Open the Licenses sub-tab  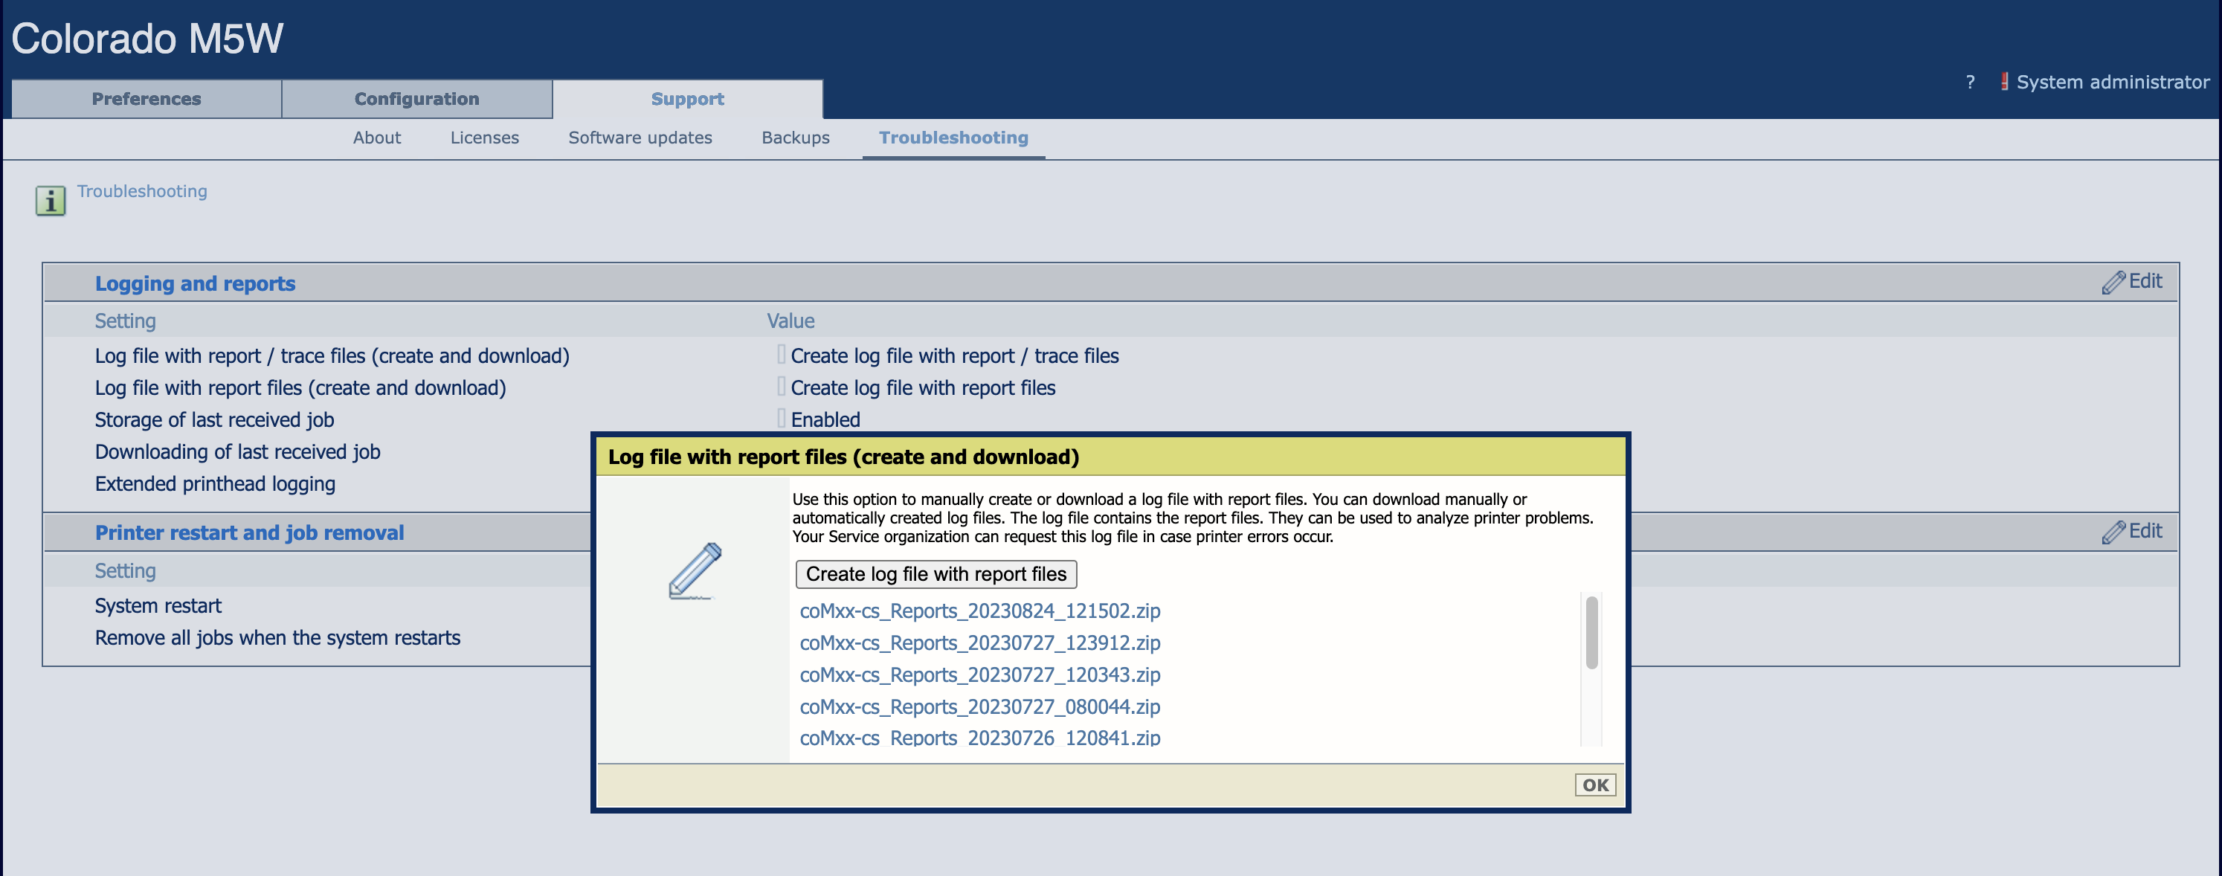485,138
